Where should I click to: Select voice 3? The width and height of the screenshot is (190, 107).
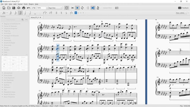(81, 13)
